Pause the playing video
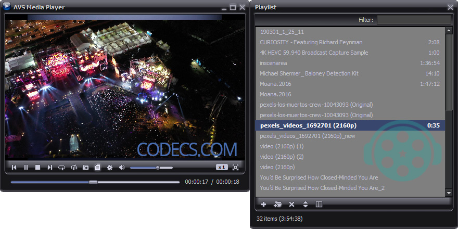The image size is (458, 229). point(26,168)
